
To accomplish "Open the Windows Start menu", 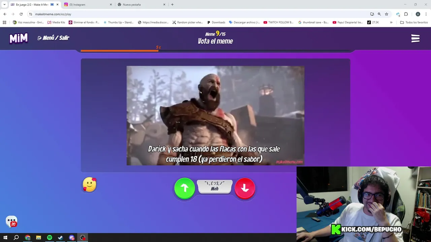I will click(x=5, y=238).
